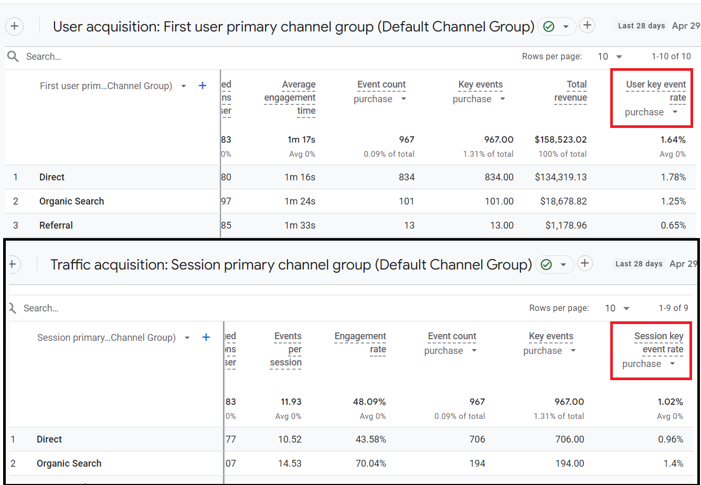
Task: Add a secondary dimension with the blue plus icon
Action: click(203, 85)
